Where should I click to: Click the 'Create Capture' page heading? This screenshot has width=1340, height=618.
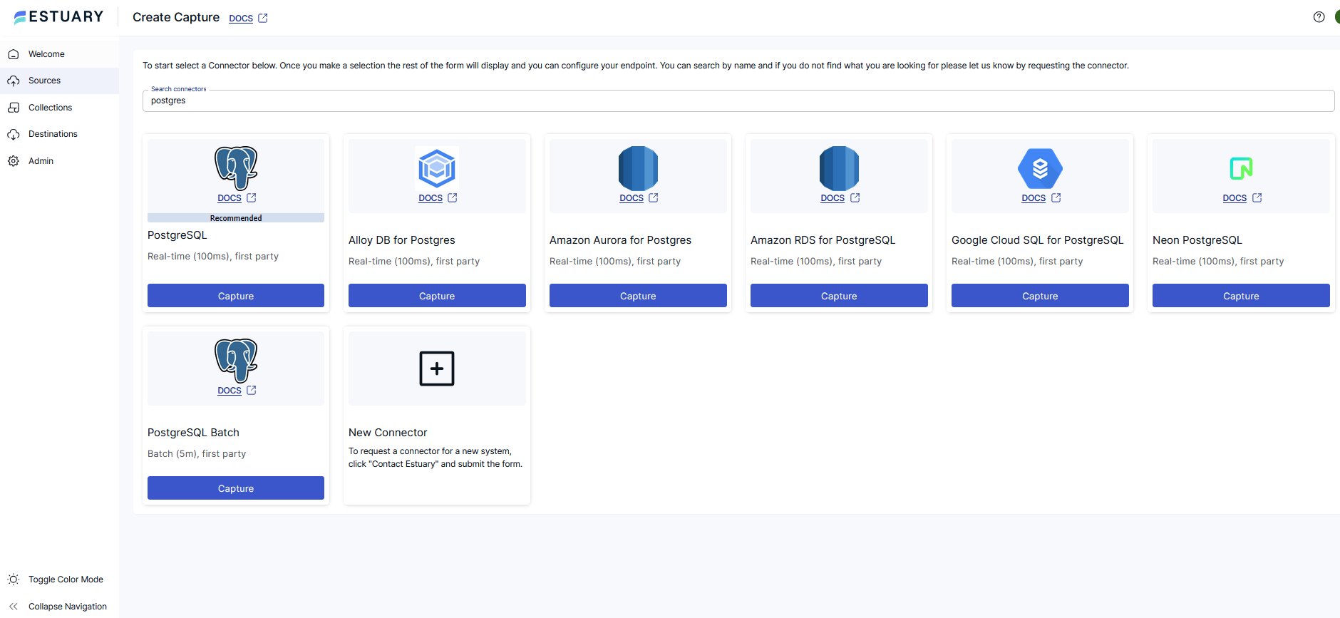[x=176, y=17]
